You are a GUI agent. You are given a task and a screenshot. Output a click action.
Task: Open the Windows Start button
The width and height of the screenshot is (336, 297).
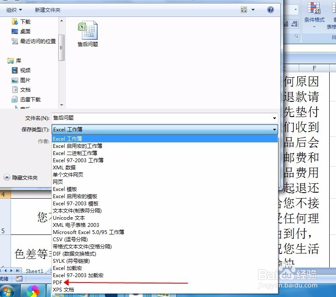(6, 292)
